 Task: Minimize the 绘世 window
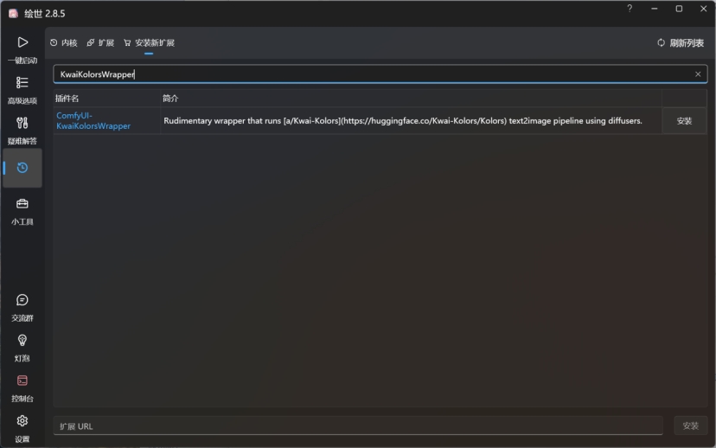pos(655,9)
